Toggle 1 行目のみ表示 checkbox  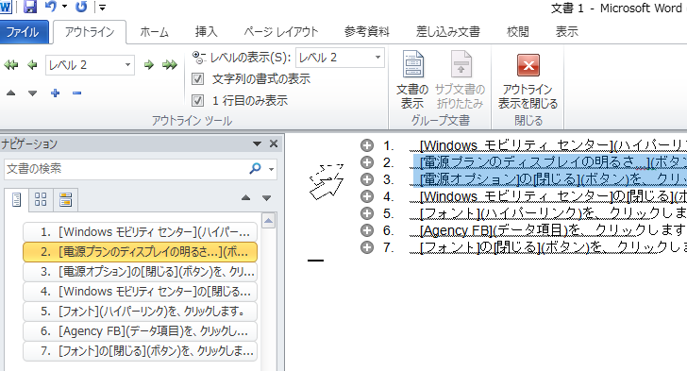pos(198,101)
